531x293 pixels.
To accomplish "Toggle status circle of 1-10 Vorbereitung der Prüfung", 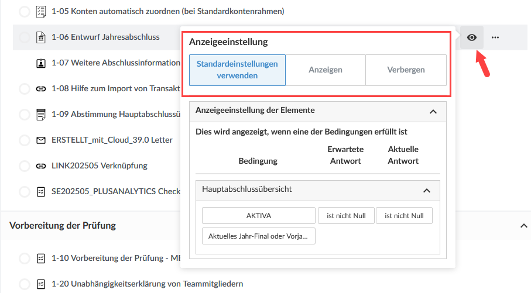I will (x=25, y=258).
